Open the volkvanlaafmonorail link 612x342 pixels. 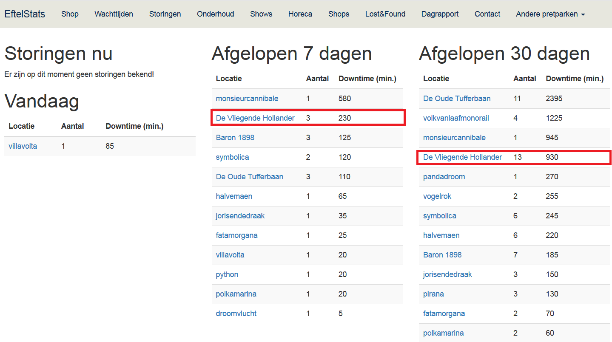(x=456, y=118)
